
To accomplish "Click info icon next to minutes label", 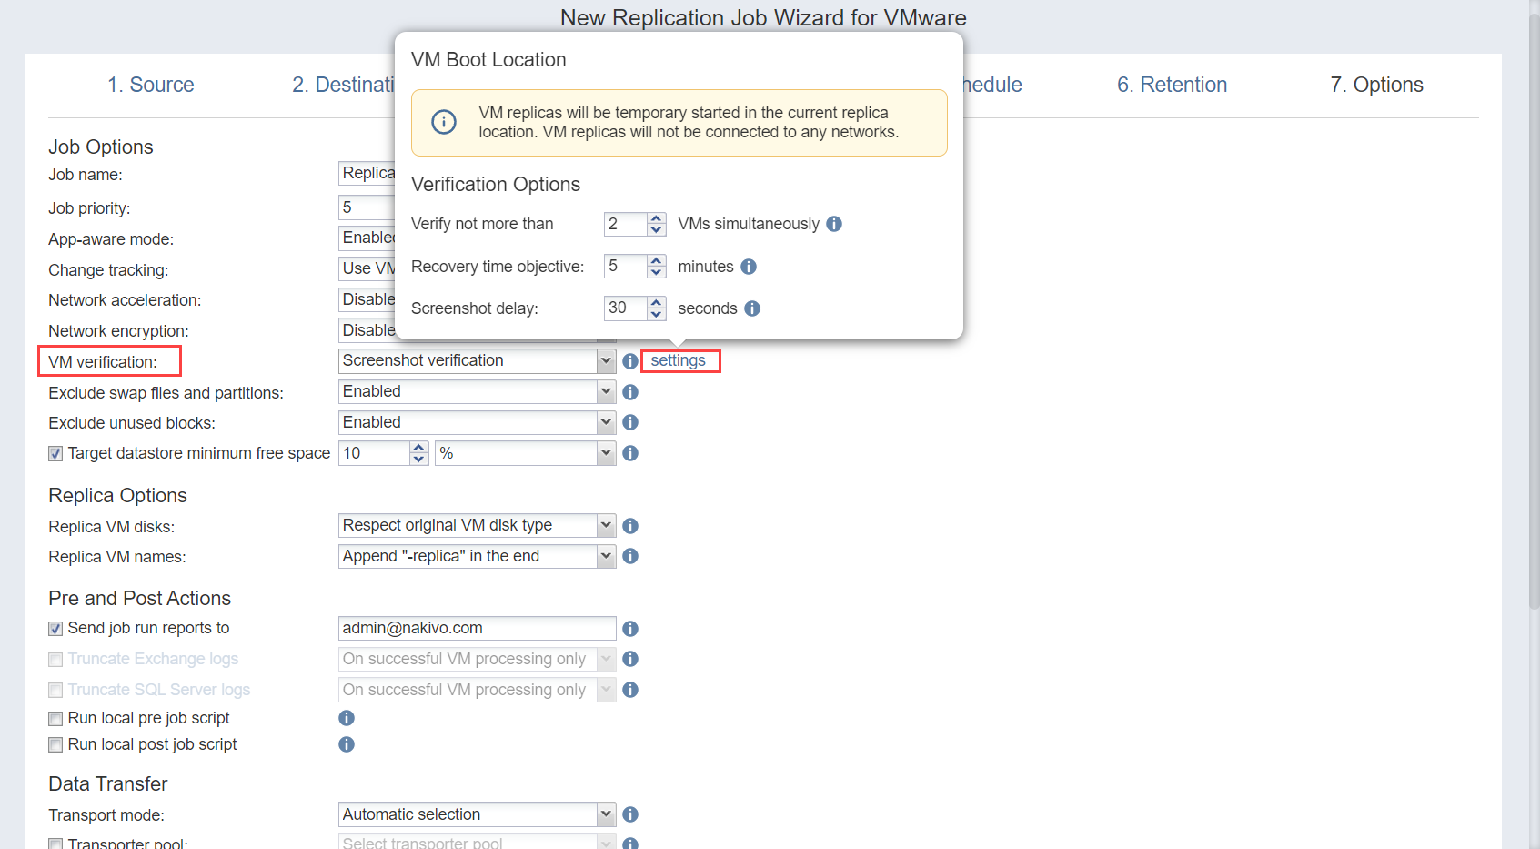I will 749,267.
